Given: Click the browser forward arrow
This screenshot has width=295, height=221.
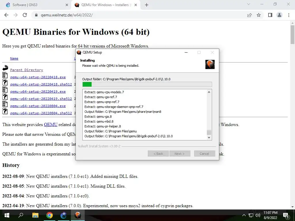Looking at the screenshot, I should [16, 15].
